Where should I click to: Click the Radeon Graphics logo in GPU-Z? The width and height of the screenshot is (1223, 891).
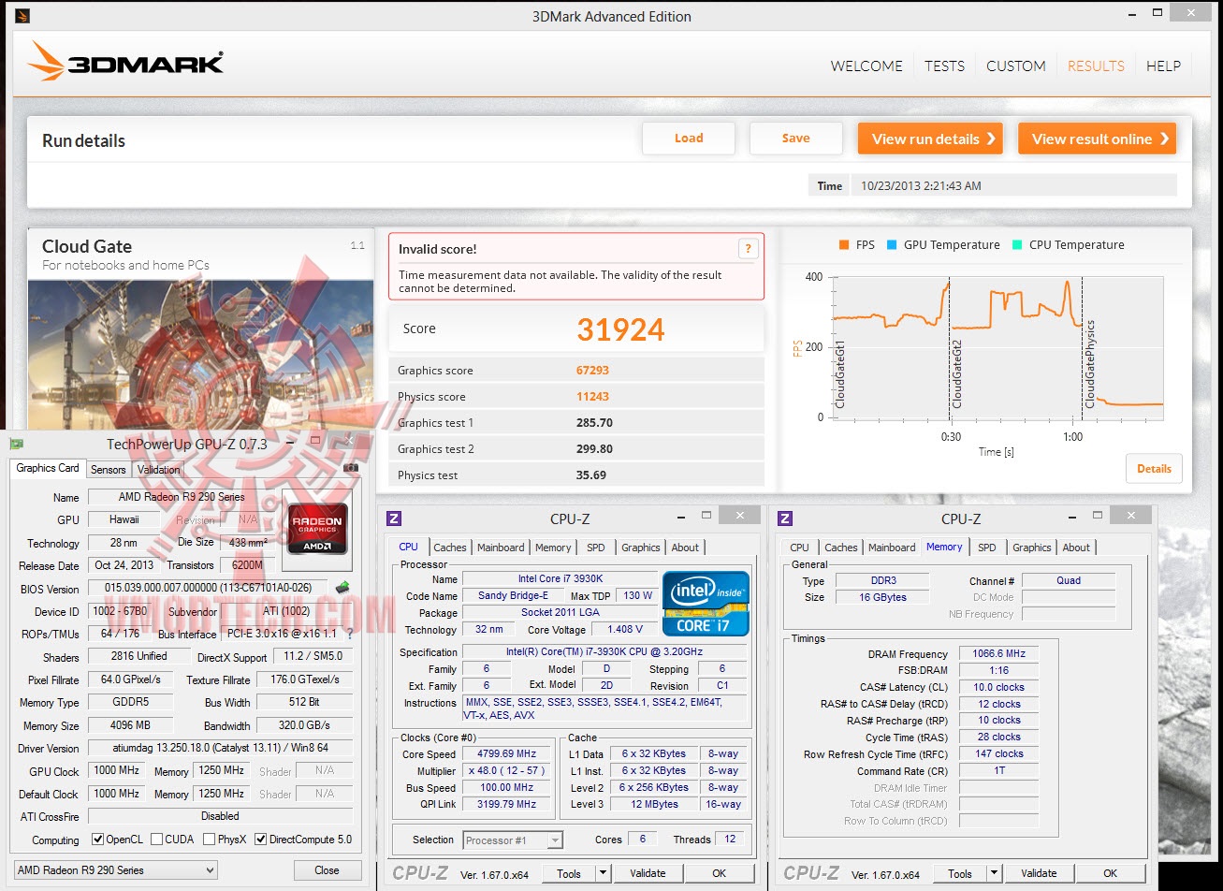point(317,530)
